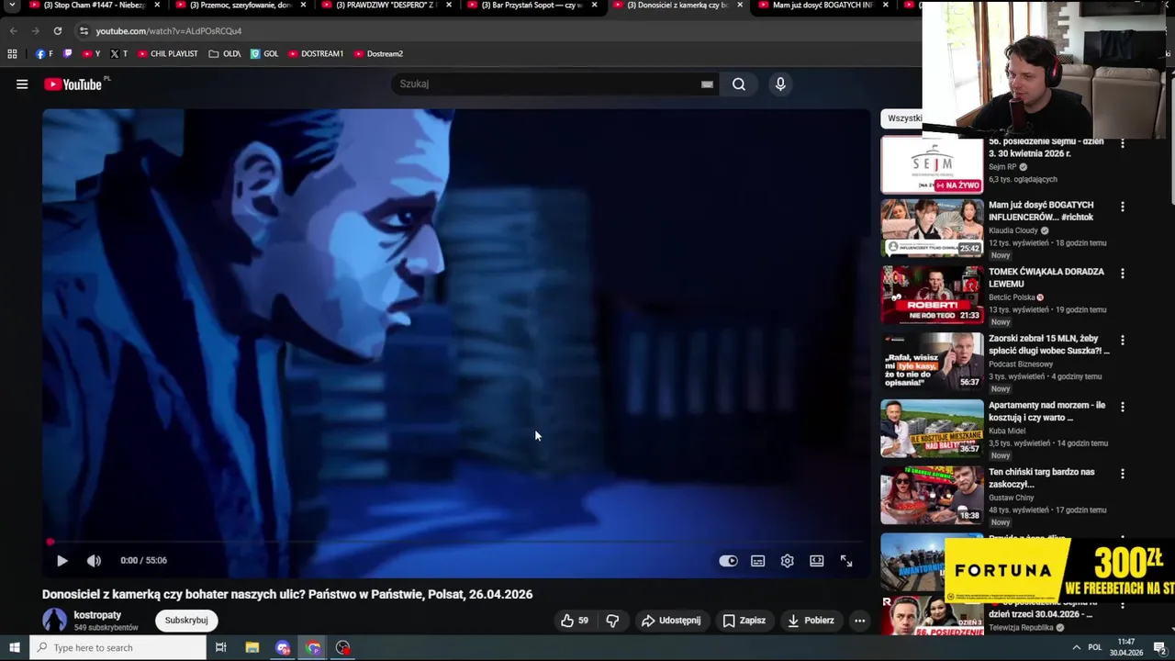1175x661 pixels.
Task: Save the video with Zapisz
Action: coord(744,621)
